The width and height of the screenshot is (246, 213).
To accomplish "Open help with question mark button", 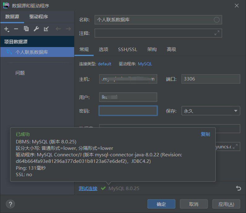I will pos(11,204).
